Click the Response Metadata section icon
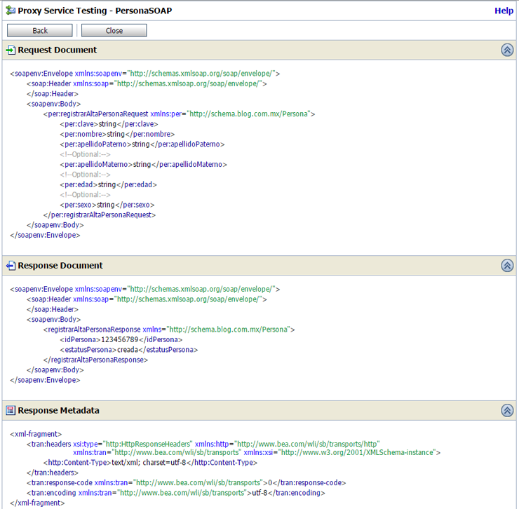Screen dimensions: 519x509 (11, 411)
